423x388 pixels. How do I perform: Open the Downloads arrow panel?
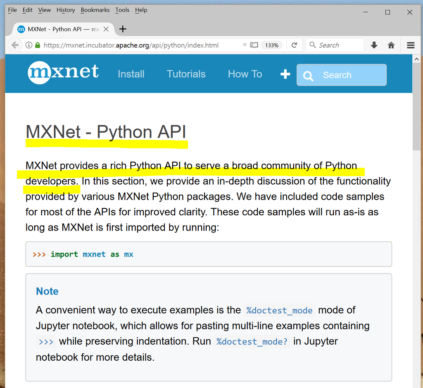(x=374, y=45)
